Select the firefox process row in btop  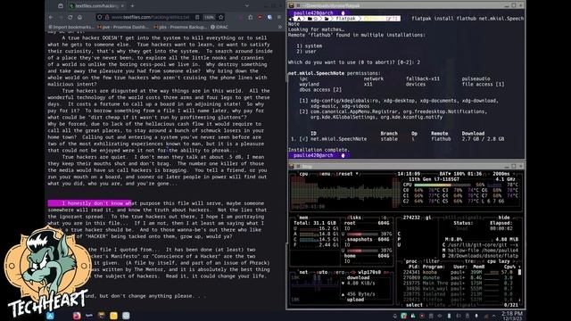tap(458, 300)
